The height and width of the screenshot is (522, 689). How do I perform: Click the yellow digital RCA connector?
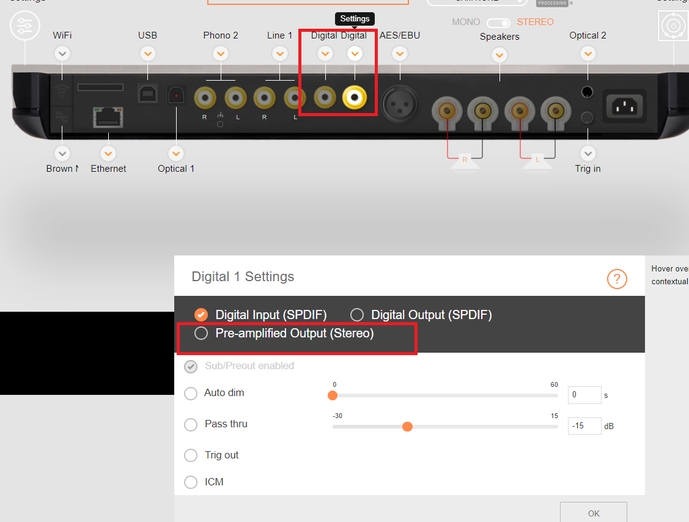[355, 97]
